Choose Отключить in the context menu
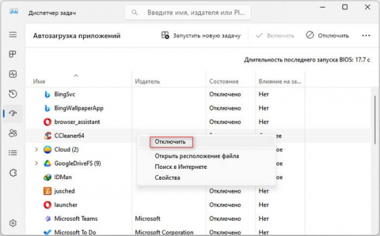This screenshot has width=380, height=236. tap(170, 142)
